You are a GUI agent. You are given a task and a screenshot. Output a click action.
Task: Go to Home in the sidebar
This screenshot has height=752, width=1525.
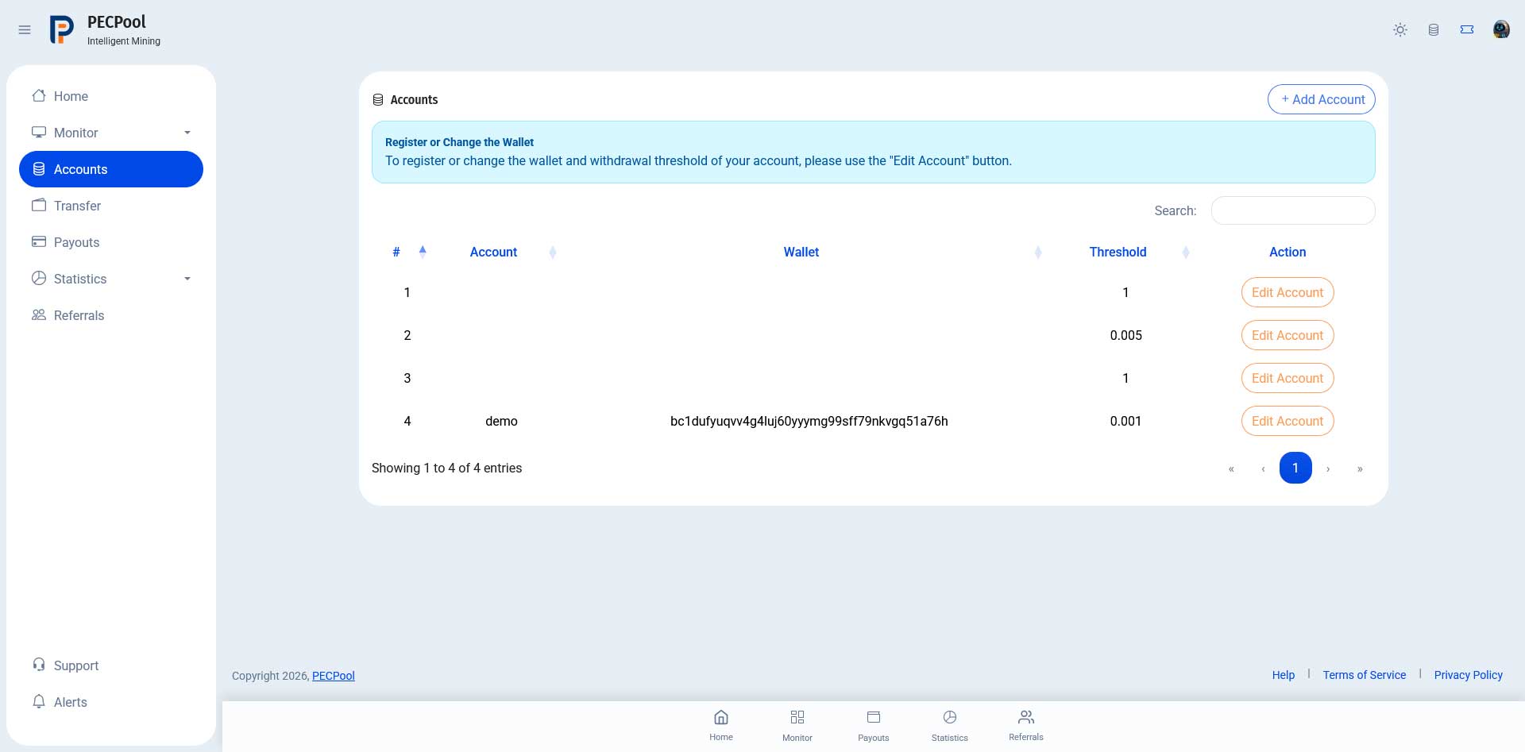coord(111,96)
